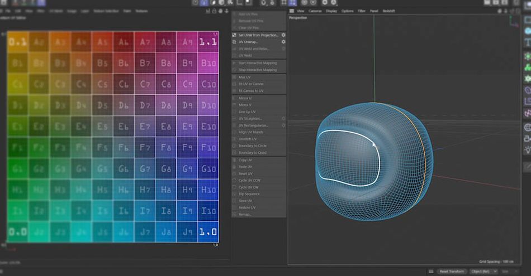Apply Mirror U command
This screenshot has height=276, width=531.
pyautogui.click(x=259, y=98)
